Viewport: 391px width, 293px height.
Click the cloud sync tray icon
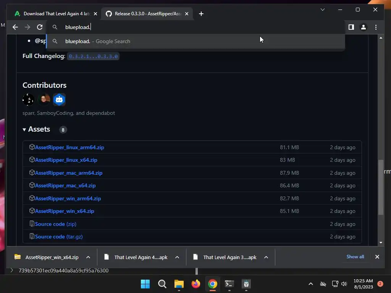[x=323, y=284]
